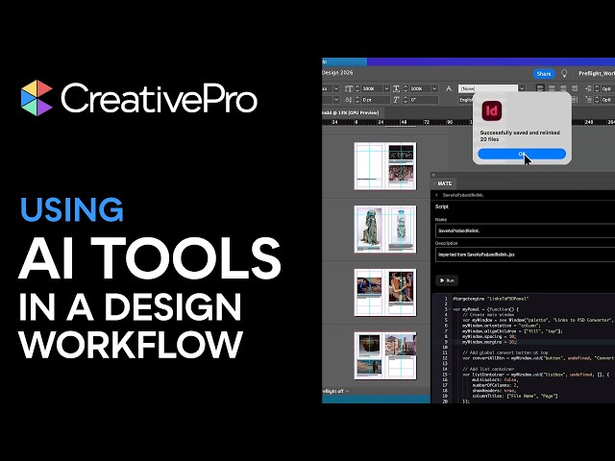Select the third spread with the painting images
615x461 pixels.
click(385, 292)
